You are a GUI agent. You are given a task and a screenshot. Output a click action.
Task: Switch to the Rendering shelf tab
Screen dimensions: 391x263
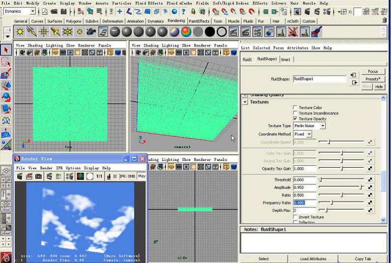point(176,21)
